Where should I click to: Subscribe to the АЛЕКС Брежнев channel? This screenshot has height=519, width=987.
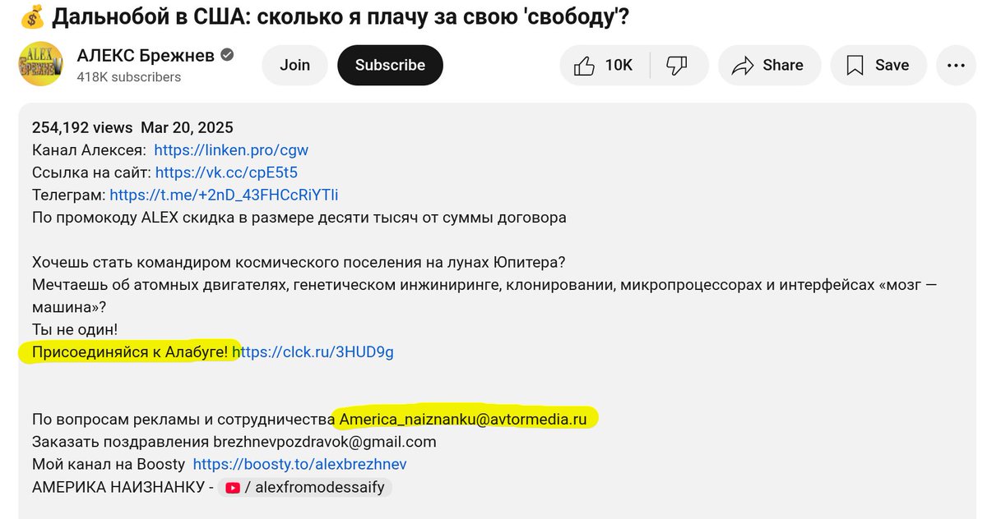[x=390, y=65]
